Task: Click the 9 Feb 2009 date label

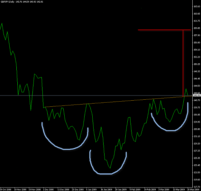Action: [135, 189]
